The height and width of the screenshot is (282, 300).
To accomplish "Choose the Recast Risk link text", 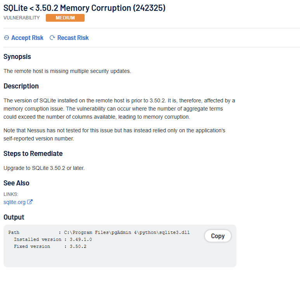I will click(x=73, y=38).
